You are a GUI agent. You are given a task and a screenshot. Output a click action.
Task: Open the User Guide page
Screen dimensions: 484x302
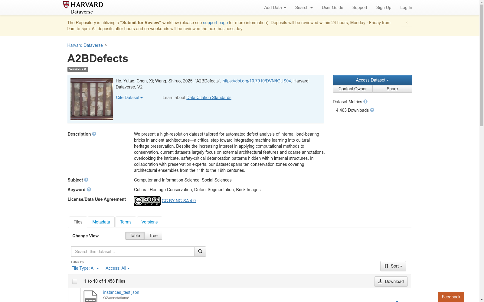(x=332, y=8)
